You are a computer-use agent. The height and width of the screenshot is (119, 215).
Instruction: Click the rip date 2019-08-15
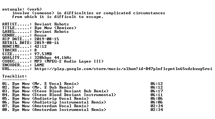click(x=47, y=39)
